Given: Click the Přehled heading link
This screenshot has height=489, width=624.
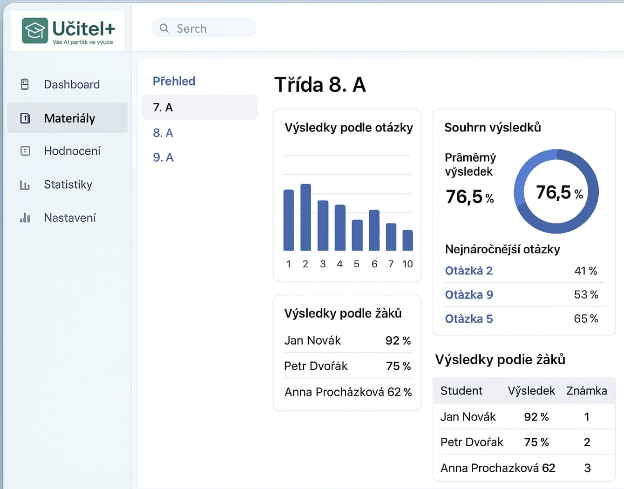Looking at the screenshot, I should 174,81.
